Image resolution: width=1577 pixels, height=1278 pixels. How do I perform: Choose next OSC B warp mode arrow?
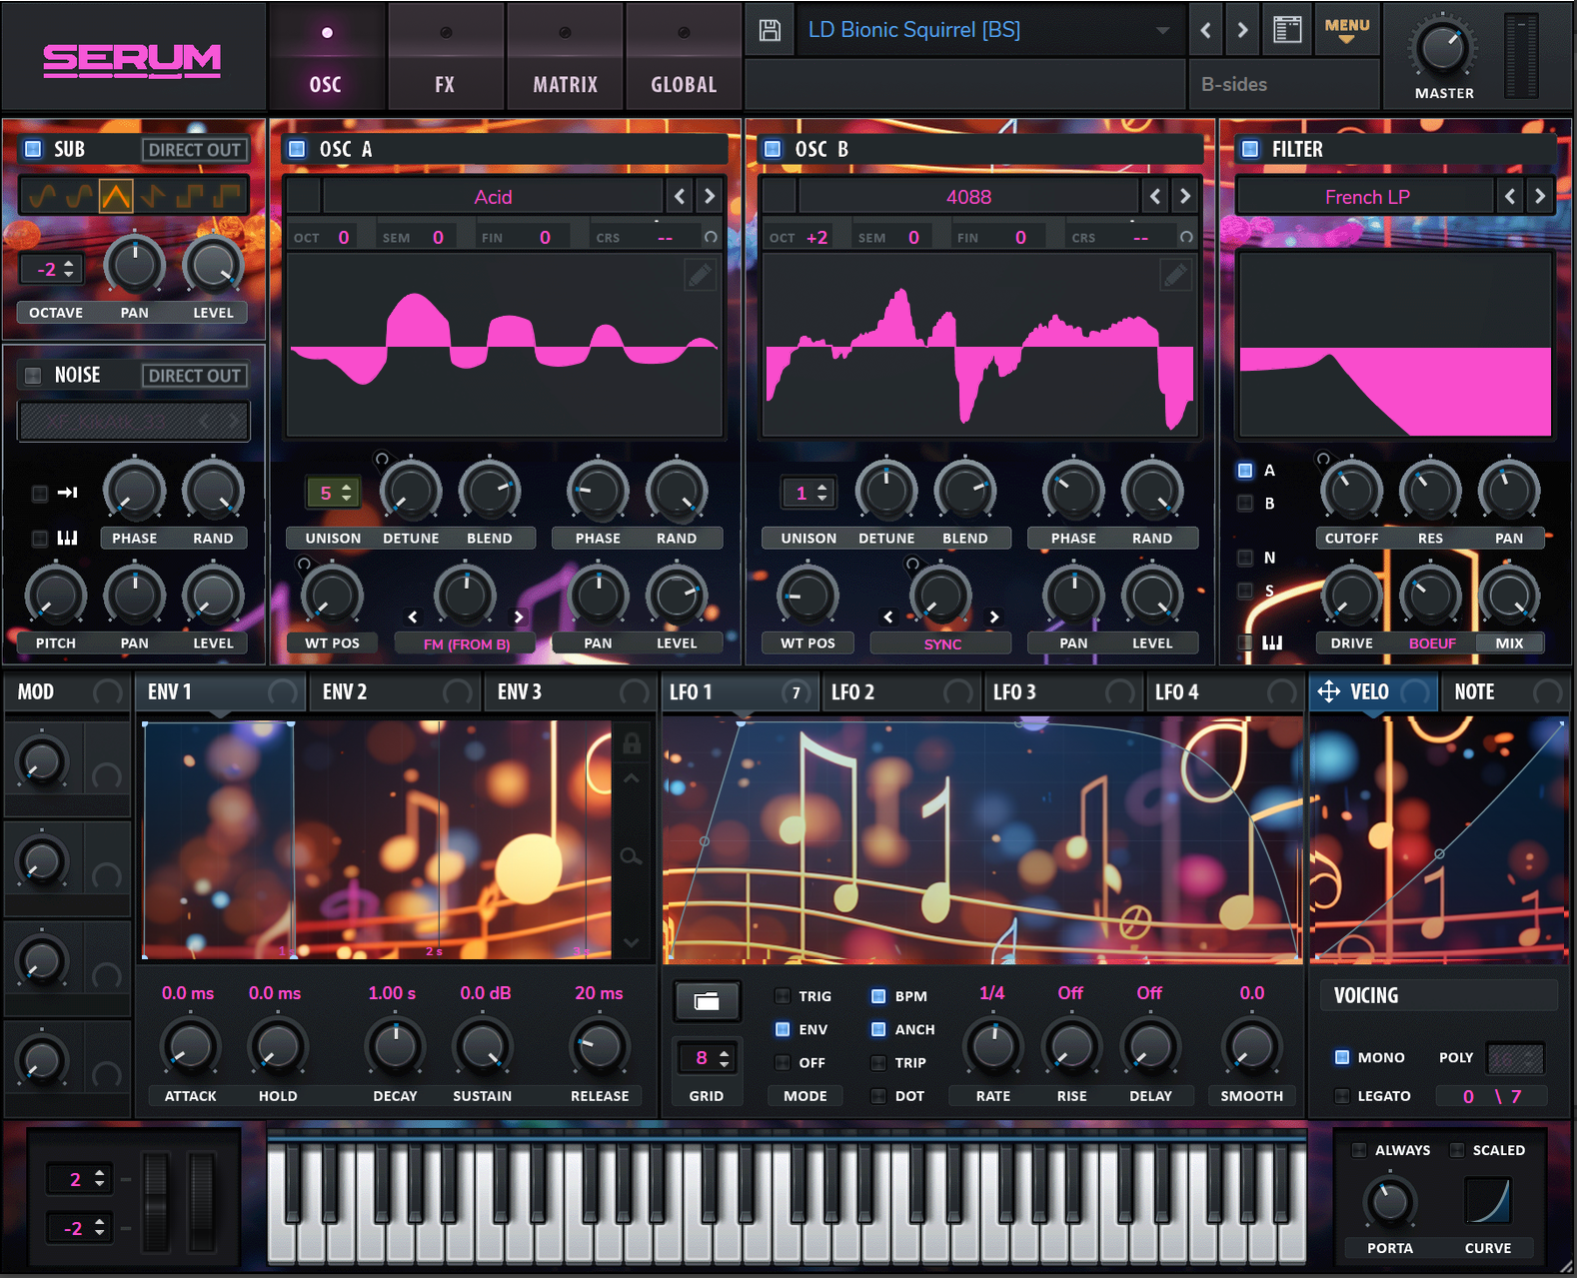coord(994,617)
